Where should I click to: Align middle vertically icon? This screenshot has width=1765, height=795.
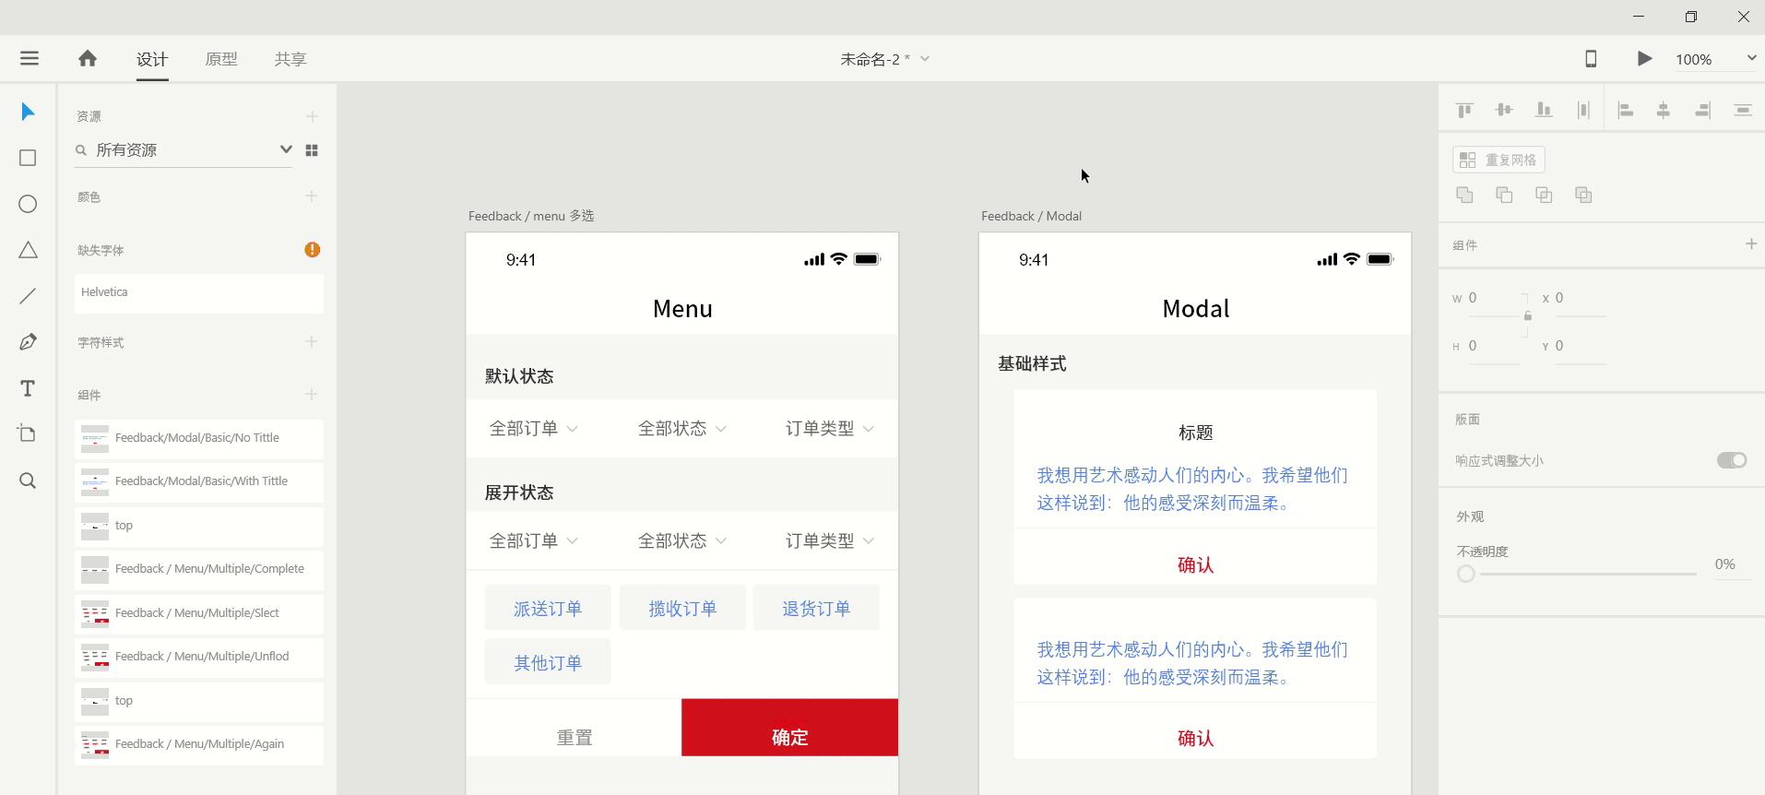1504,110
